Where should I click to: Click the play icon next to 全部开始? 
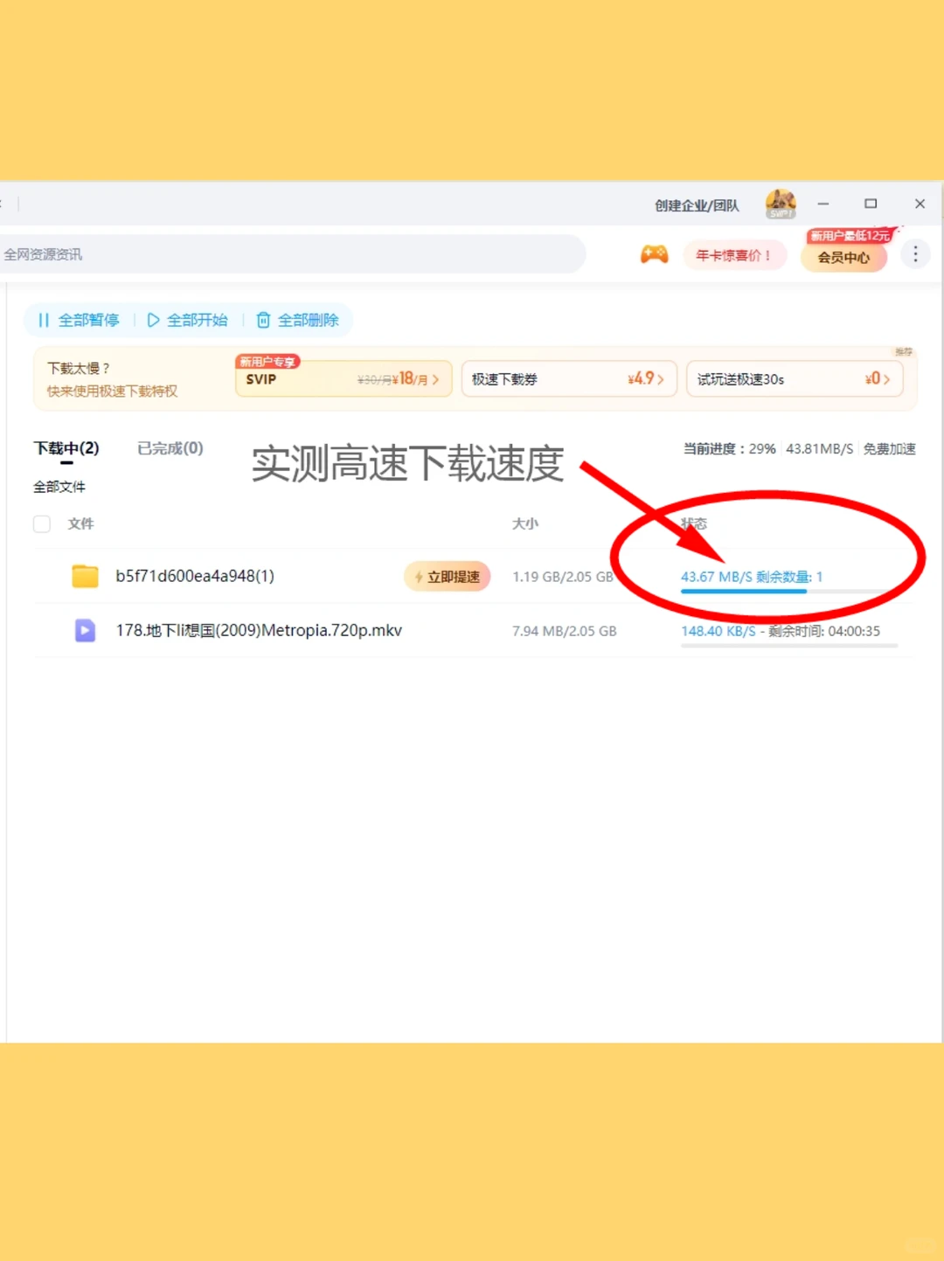coord(154,320)
